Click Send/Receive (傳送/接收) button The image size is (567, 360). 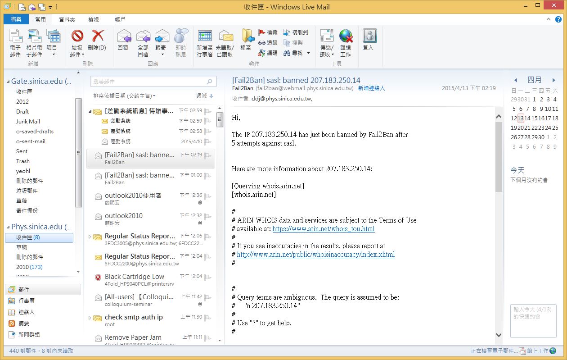327,43
